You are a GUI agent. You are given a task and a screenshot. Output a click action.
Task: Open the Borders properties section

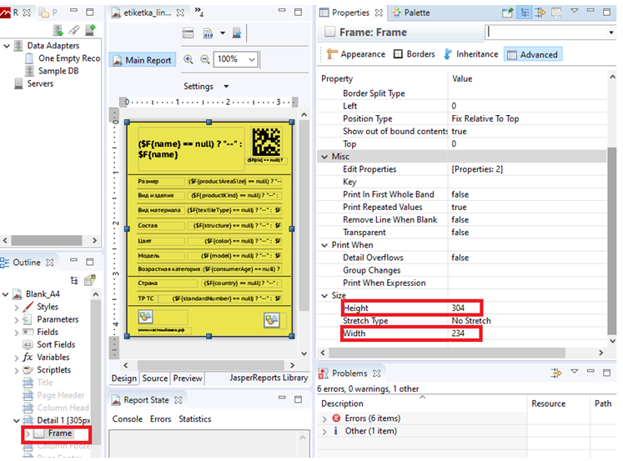click(x=414, y=54)
